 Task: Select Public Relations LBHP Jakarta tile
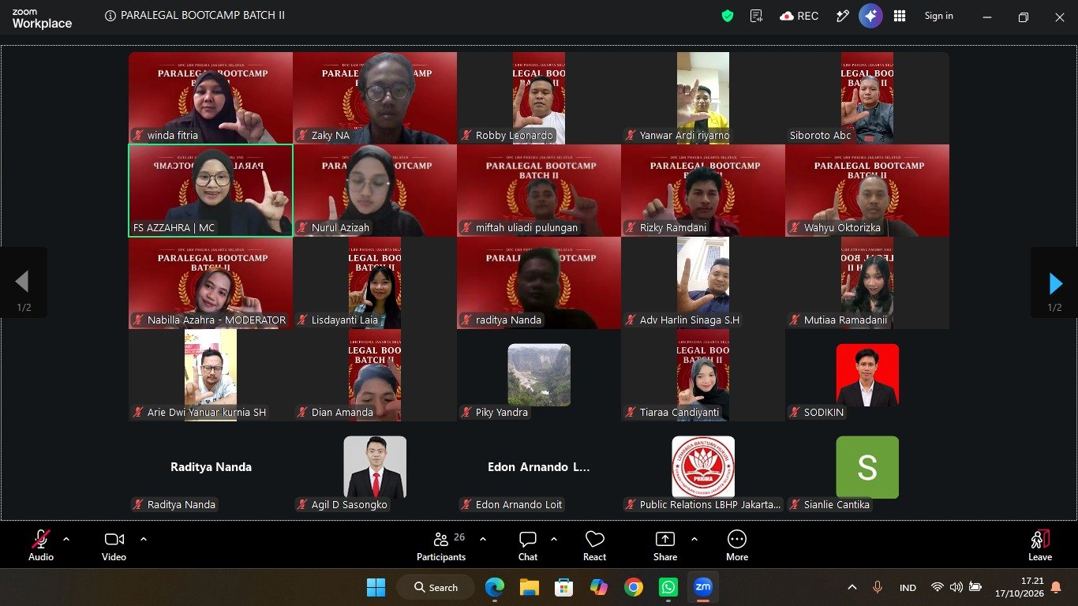point(703,467)
